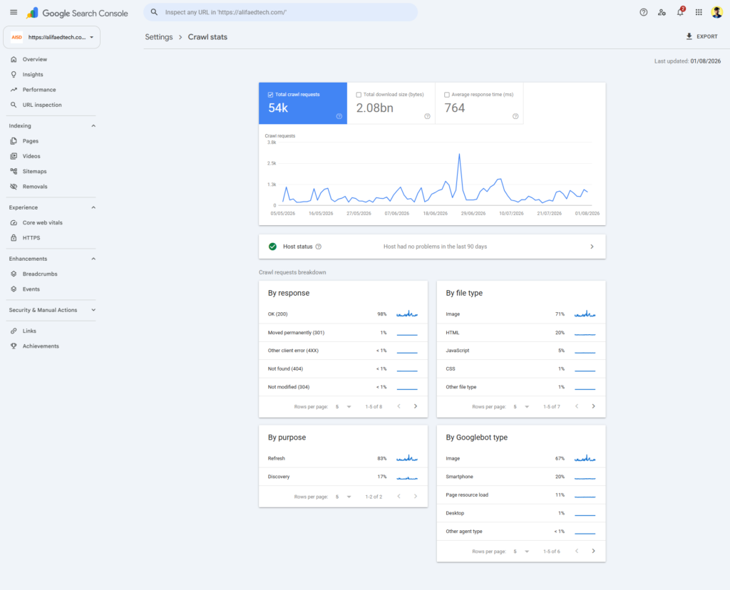Click the Videos icon in sidebar
Viewport: 730px width, 590px height.
click(14, 156)
